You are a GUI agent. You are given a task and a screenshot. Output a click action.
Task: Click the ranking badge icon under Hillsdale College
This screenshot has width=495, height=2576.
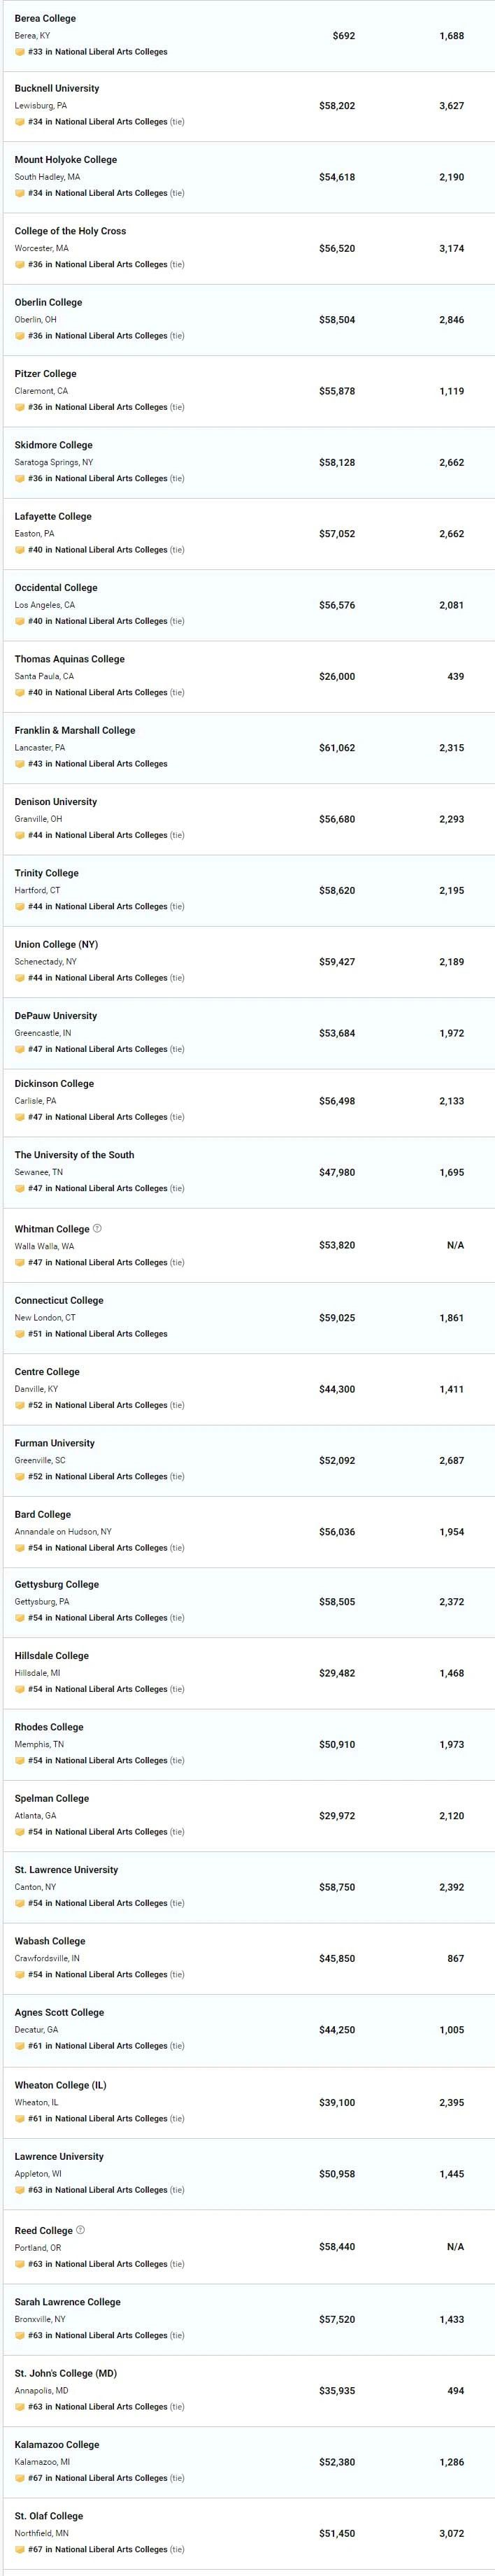[x=20, y=1689]
